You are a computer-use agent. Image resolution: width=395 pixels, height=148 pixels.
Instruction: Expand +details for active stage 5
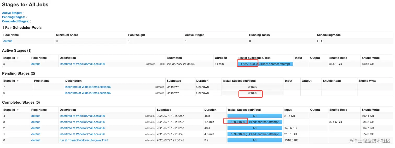click(150, 64)
